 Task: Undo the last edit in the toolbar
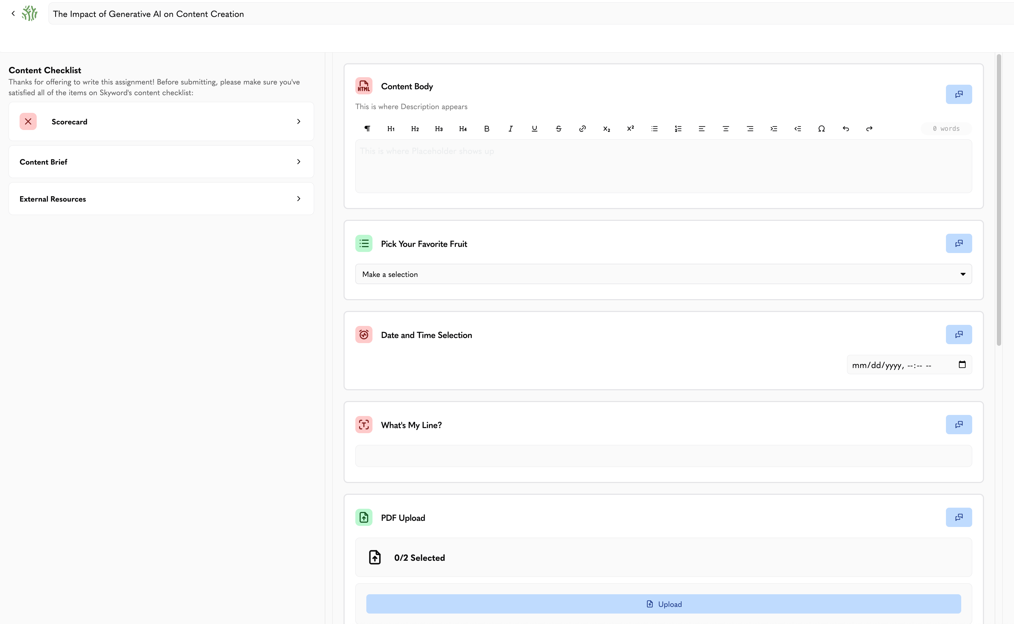[846, 129]
